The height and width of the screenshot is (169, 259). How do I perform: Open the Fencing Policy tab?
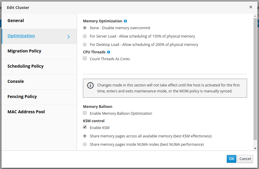tap(22, 97)
